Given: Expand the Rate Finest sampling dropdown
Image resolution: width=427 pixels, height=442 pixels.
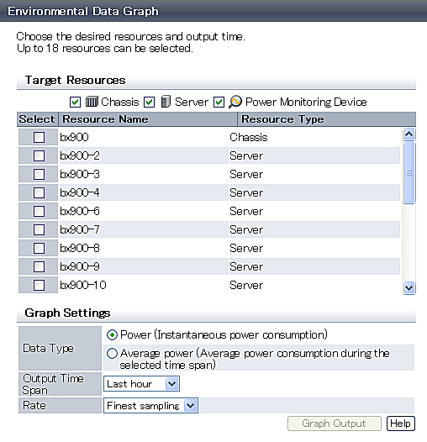Looking at the screenshot, I should 151,406.
